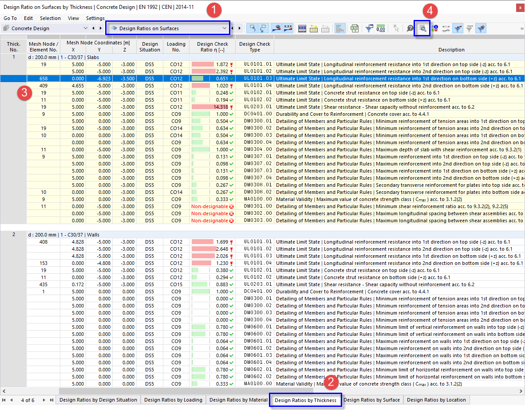Screen dimensions: 525x410
Task: Switch to Design Ratios by Surface tab
Action: coord(371,400)
